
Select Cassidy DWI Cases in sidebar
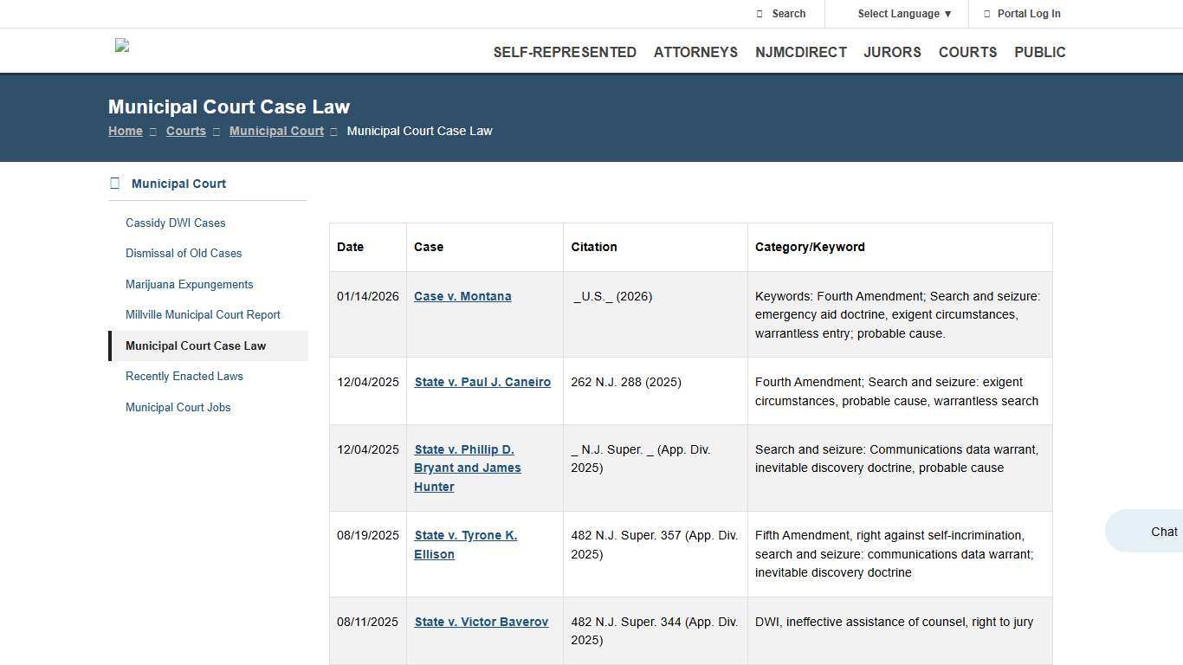pos(176,223)
